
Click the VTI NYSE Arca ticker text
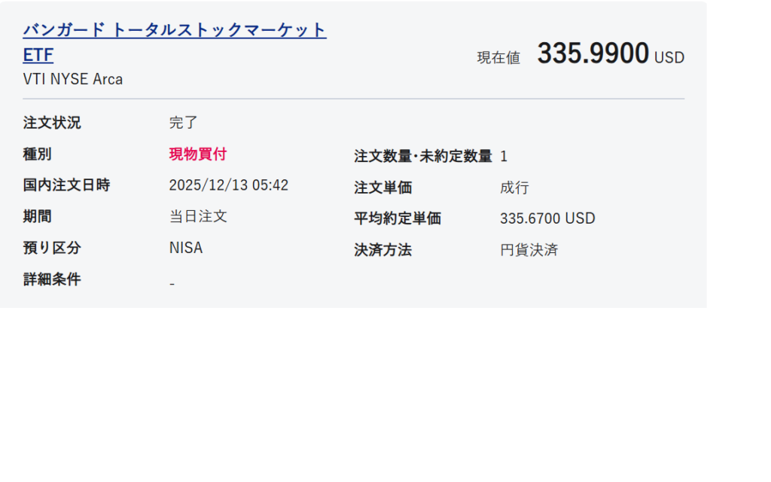point(73,79)
